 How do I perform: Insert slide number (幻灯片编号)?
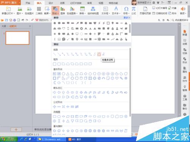(160, 8)
